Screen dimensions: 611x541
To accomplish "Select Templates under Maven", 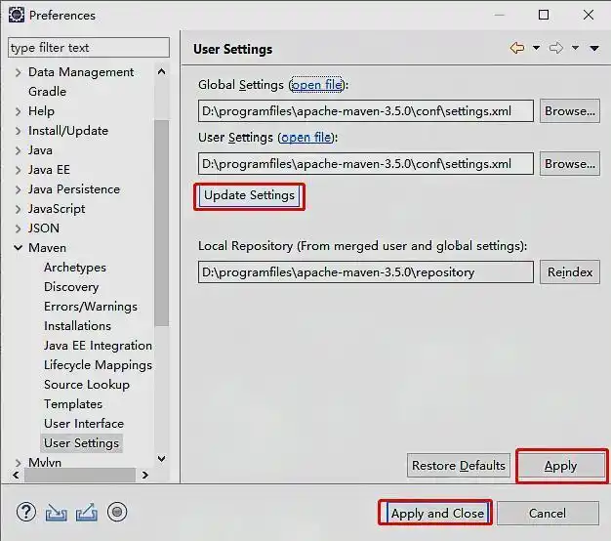I will (73, 404).
